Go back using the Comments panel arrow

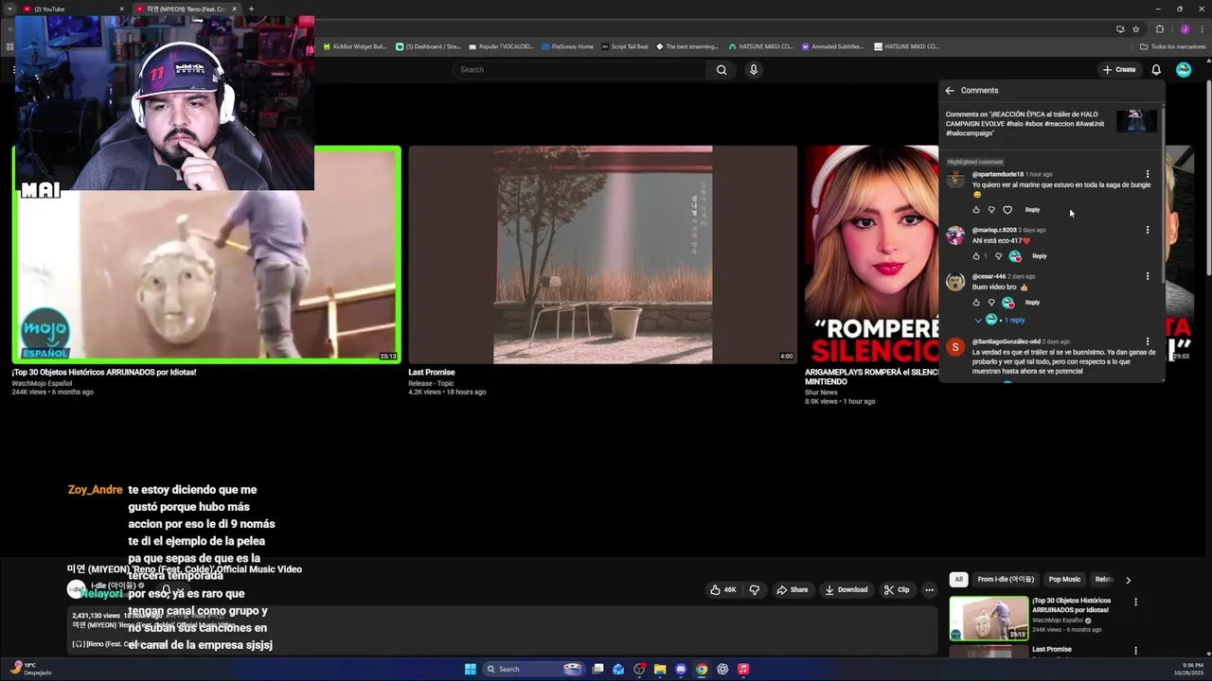pos(950,91)
